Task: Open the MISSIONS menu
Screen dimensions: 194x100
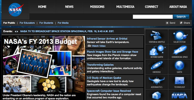Action: click(x=97, y=7)
